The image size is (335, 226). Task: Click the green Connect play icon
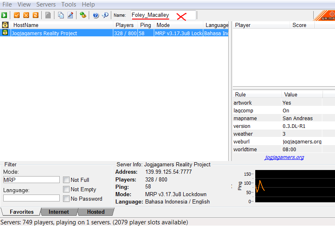point(4,15)
